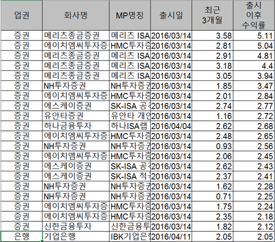Screen dimensions: 275x242
Task: Select the 출시 이후 수익률 header cell
Action: click(x=254, y=15)
